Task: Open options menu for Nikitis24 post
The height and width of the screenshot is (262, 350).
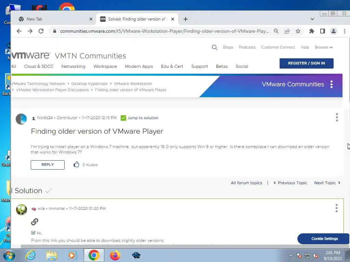Action: [x=337, y=117]
